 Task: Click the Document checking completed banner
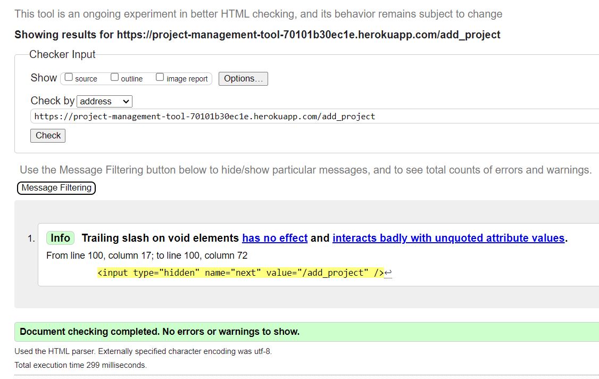[159, 332]
